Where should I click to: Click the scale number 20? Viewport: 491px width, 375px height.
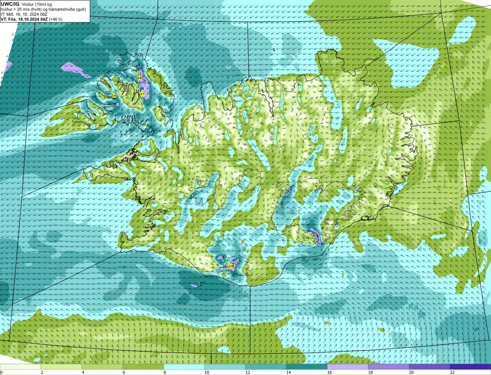pos(411,372)
